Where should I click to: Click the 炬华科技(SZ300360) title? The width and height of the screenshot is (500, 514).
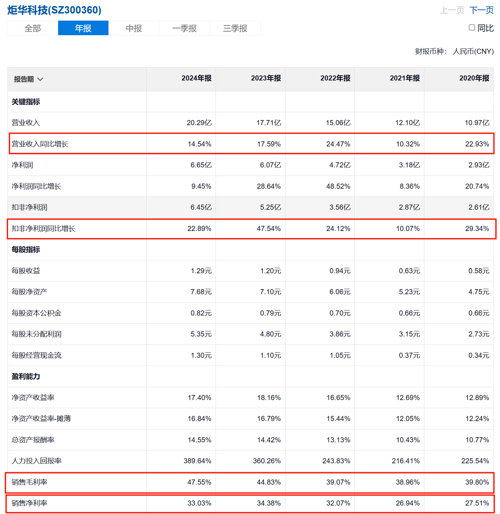point(54,10)
